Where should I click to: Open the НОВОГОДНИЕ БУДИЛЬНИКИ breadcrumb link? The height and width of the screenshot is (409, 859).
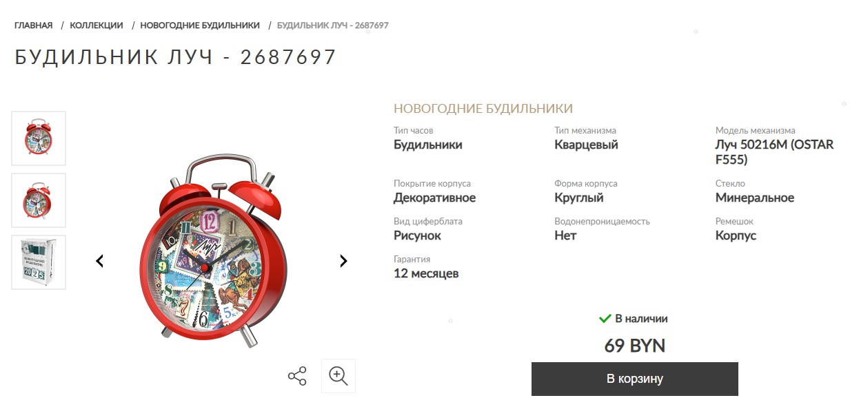tap(200, 25)
